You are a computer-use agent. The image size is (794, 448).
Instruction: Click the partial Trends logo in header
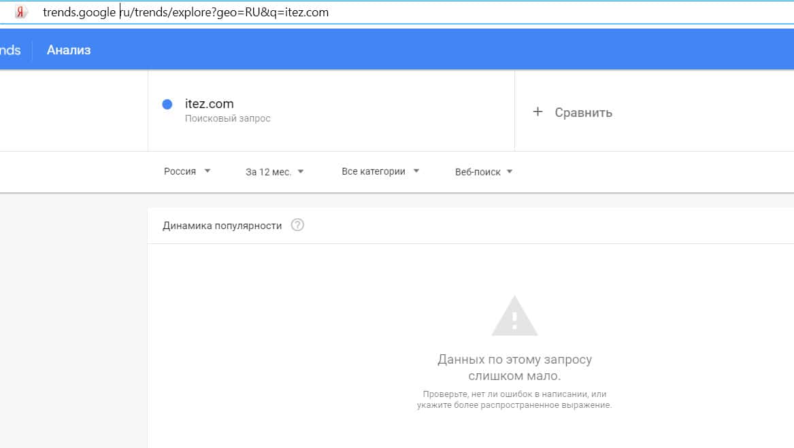[x=10, y=50]
